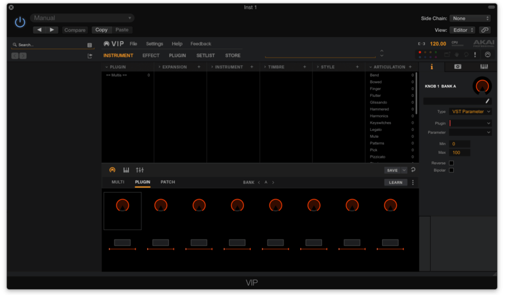Click the MIDI sync icon beside tempo
Viewport: 512px width, 295px height.
click(422, 43)
